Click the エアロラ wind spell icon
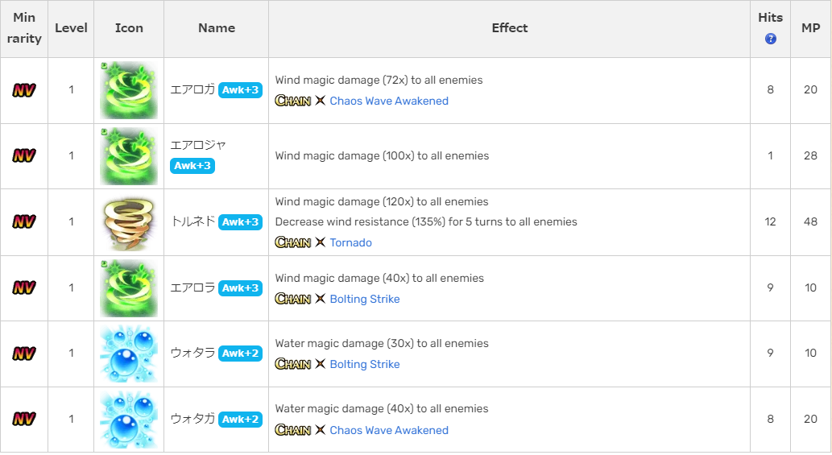 coord(129,287)
